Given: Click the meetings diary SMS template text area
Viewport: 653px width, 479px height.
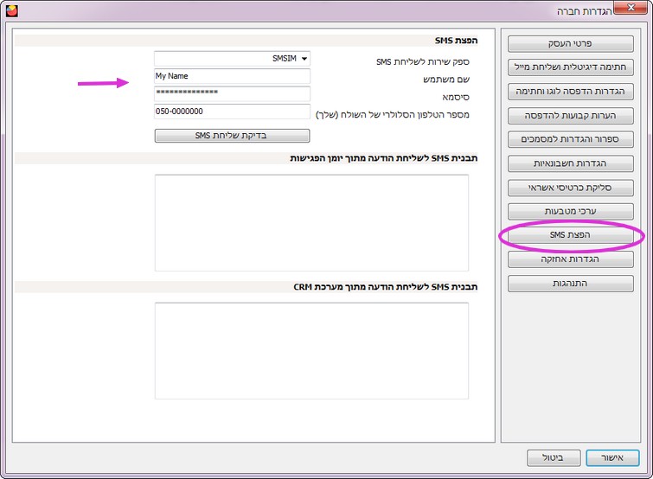Looking at the screenshot, I should pyautogui.click(x=311, y=222).
